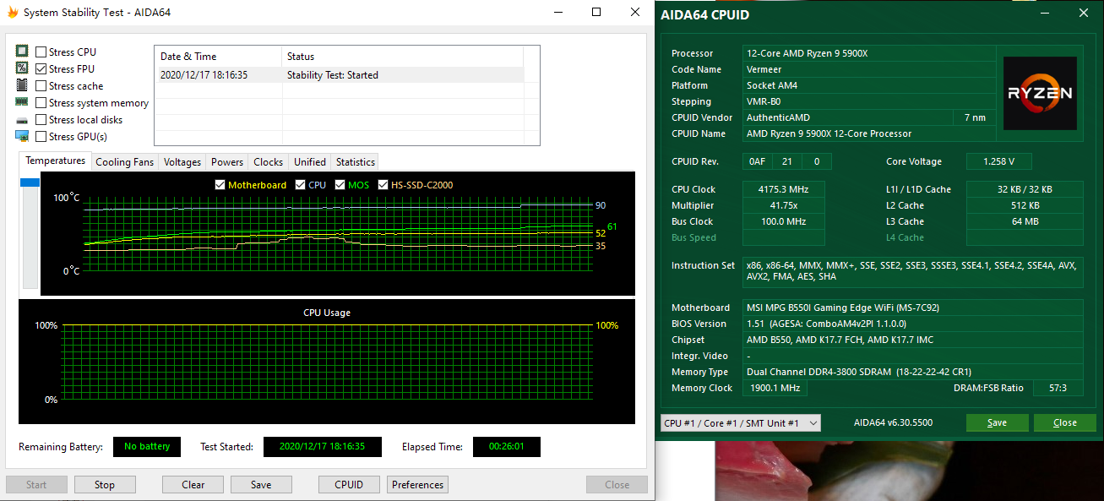The height and width of the screenshot is (501, 1104).
Task: Click the monitor icon beside Stress GPU(s)
Action: tap(22, 136)
